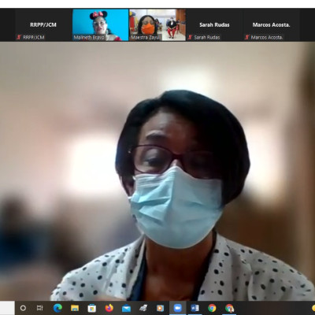The image size is (315, 315).
Task: Open Task View in the taskbar
Action: click(40, 308)
